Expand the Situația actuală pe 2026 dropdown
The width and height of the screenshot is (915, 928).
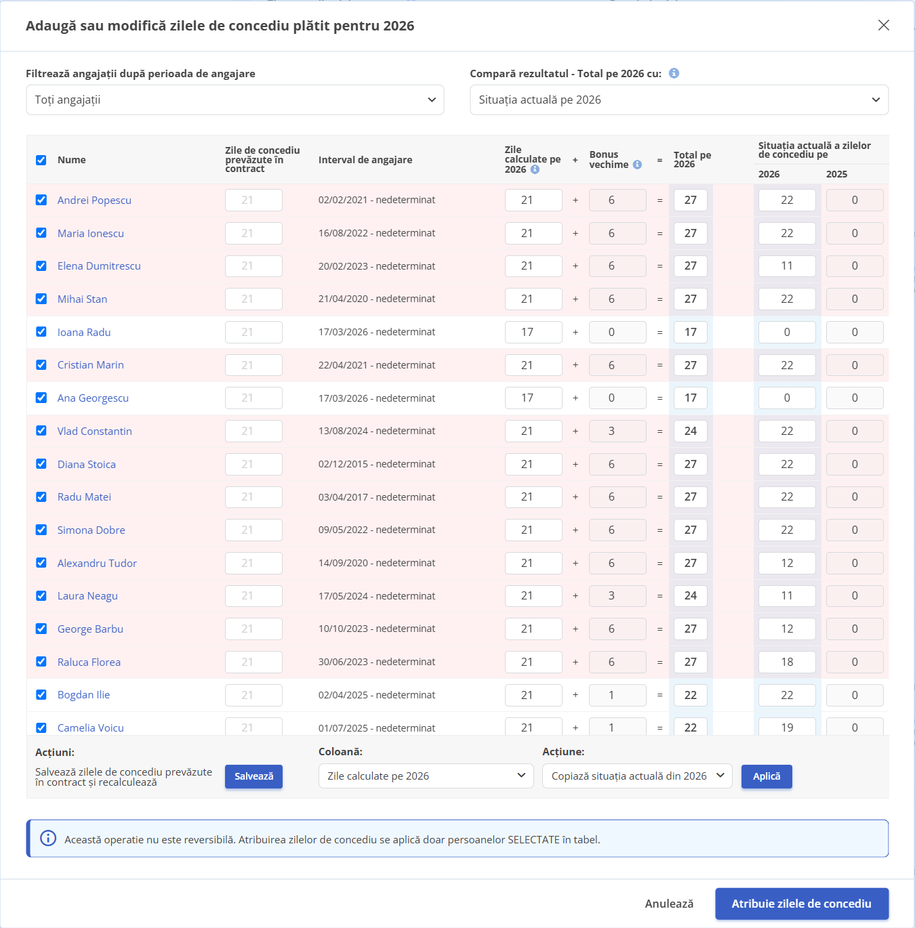tap(679, 100)
